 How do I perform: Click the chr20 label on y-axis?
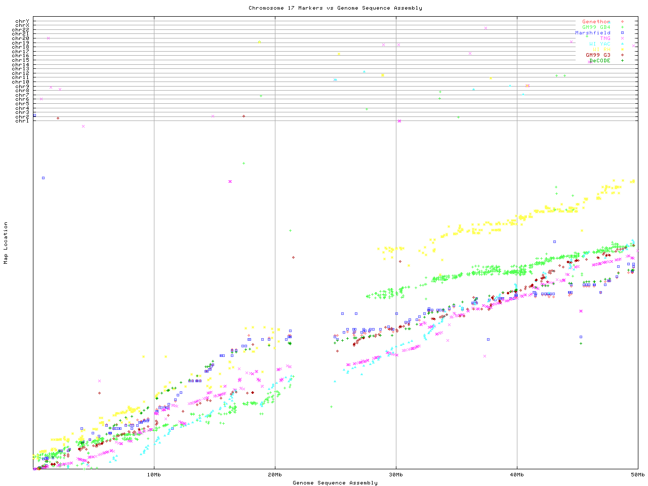click(x=21, y=38)
